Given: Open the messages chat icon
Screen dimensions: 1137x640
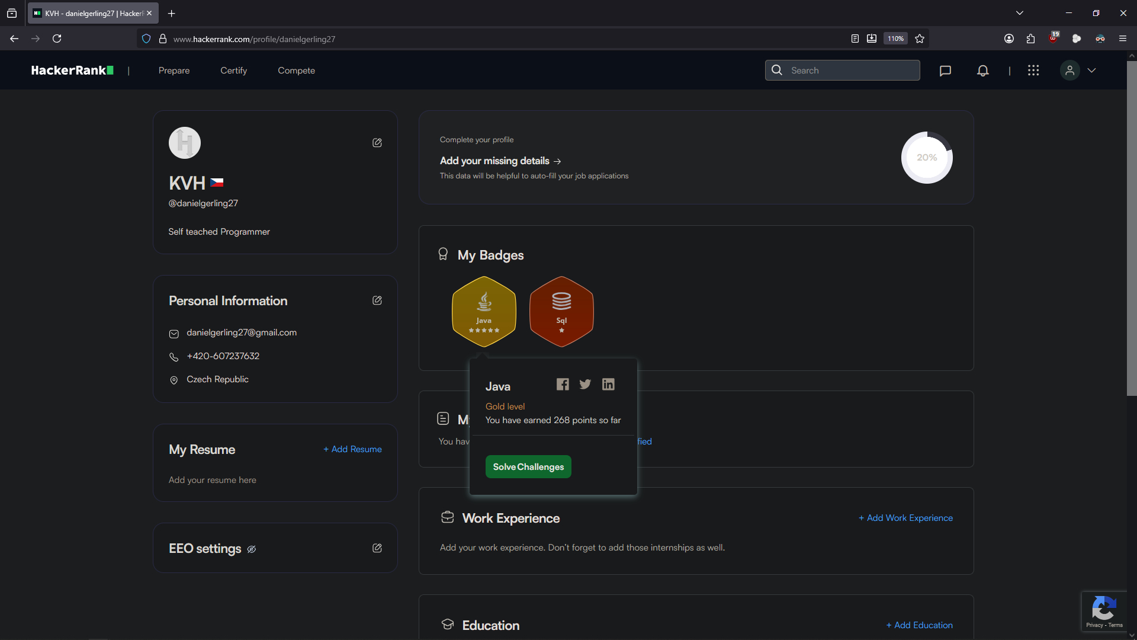Looking at the screenshot, I should [x=945, y=71].
